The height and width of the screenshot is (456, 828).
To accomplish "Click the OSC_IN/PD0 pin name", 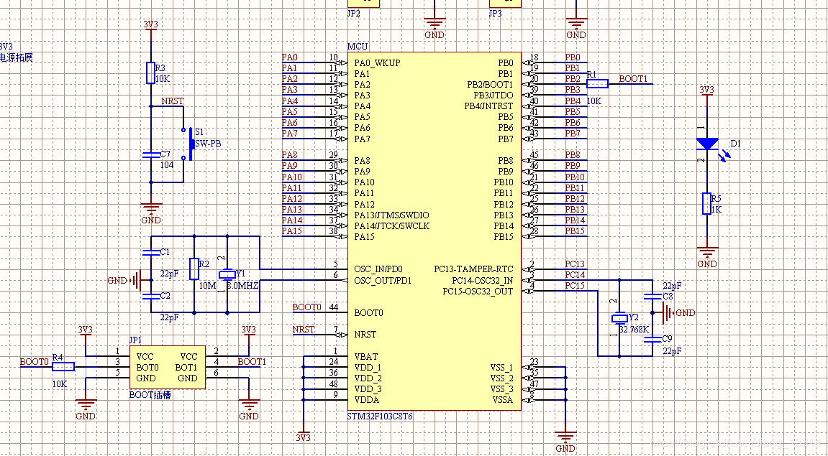I will [x=378, y=269].
